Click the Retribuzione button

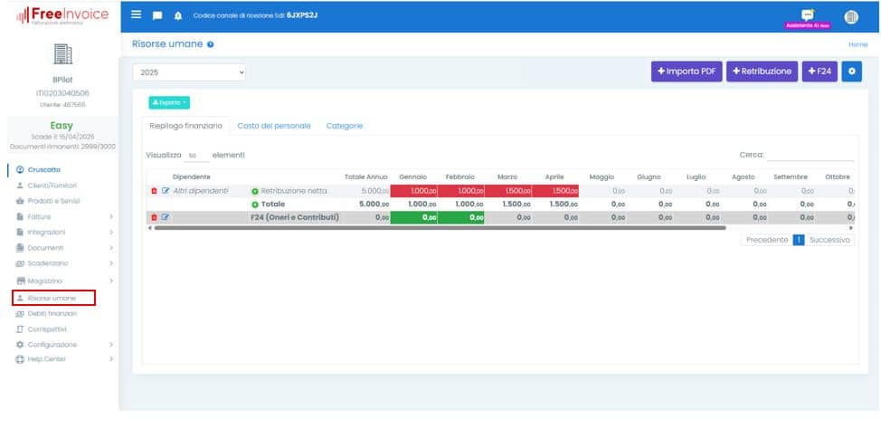[762, 71]
